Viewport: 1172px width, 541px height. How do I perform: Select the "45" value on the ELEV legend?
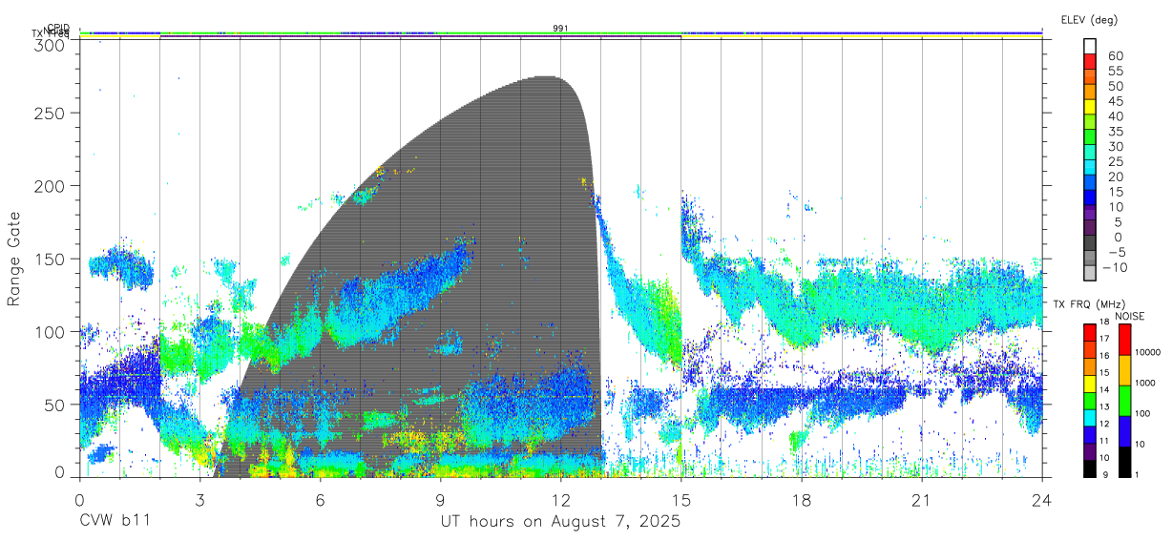(1115, 101)
